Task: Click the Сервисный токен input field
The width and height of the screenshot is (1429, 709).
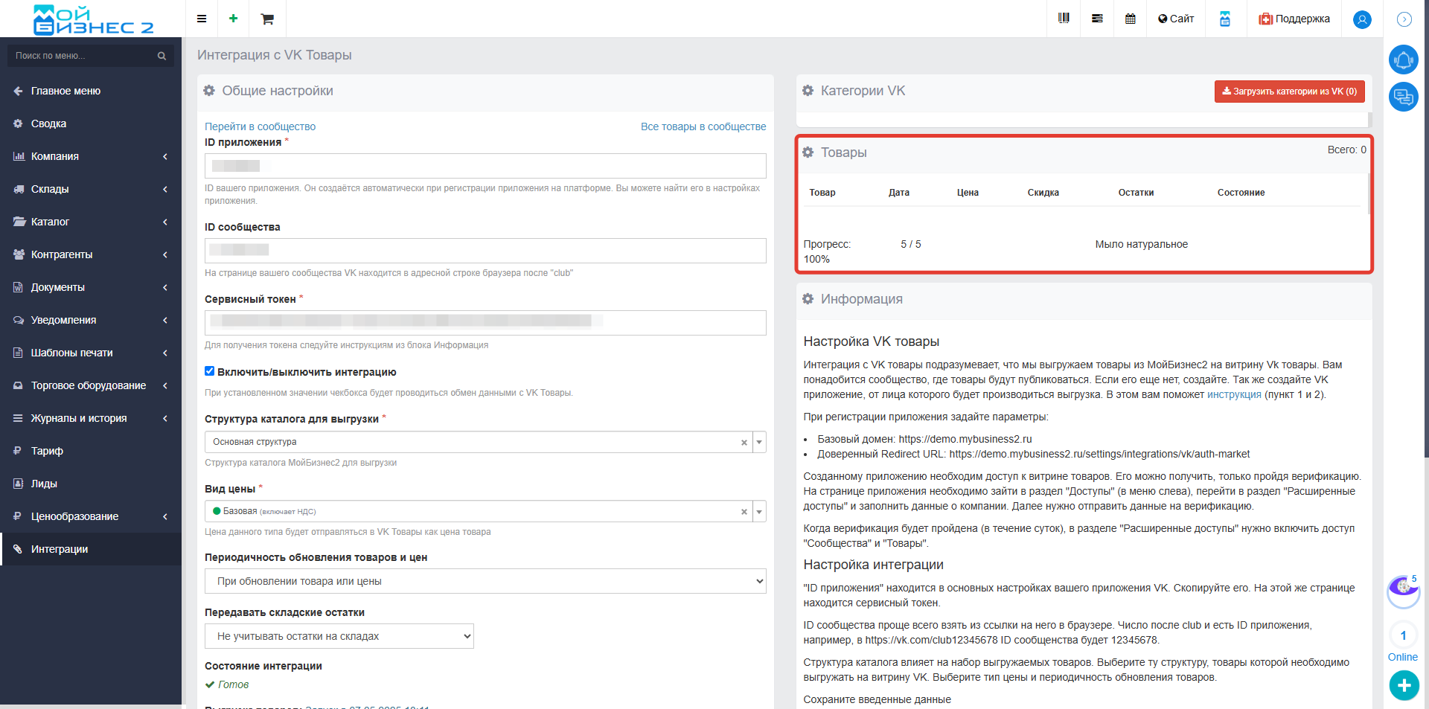Action: click(485, 323)
